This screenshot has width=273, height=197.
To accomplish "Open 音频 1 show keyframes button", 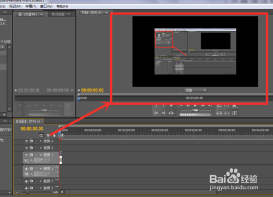I will point(32,174).
